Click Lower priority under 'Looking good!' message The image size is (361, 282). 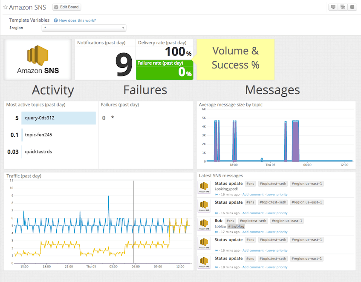(x=277, y=195)
